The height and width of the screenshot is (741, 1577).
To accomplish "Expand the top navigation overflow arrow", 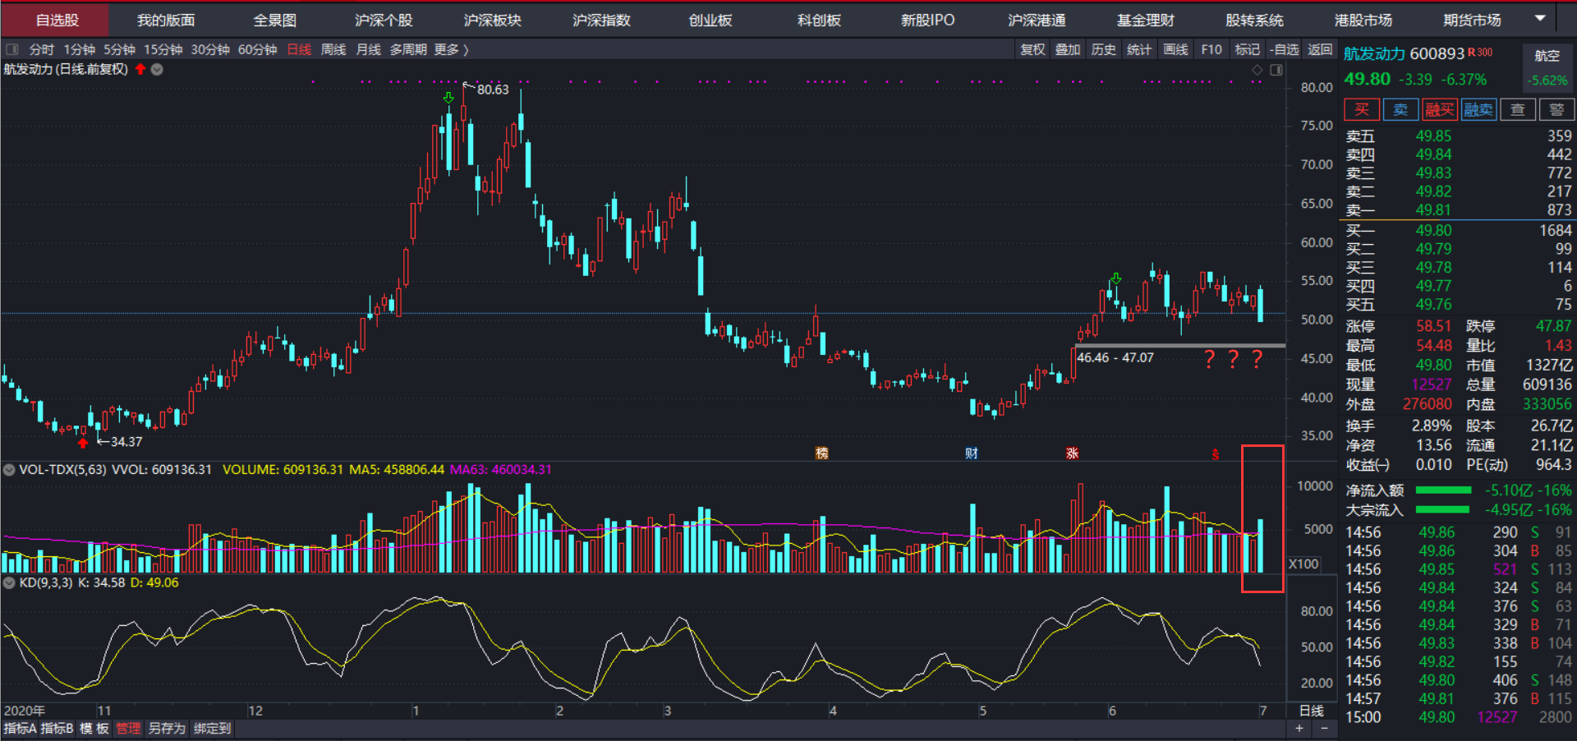I will [1540, 19].
